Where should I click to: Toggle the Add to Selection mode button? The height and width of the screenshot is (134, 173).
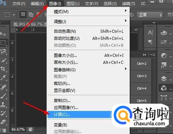[x=31, y=15]
